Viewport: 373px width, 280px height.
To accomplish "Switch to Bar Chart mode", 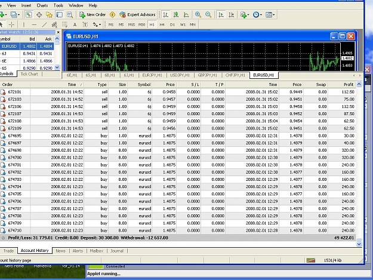I will pos(165,15).
